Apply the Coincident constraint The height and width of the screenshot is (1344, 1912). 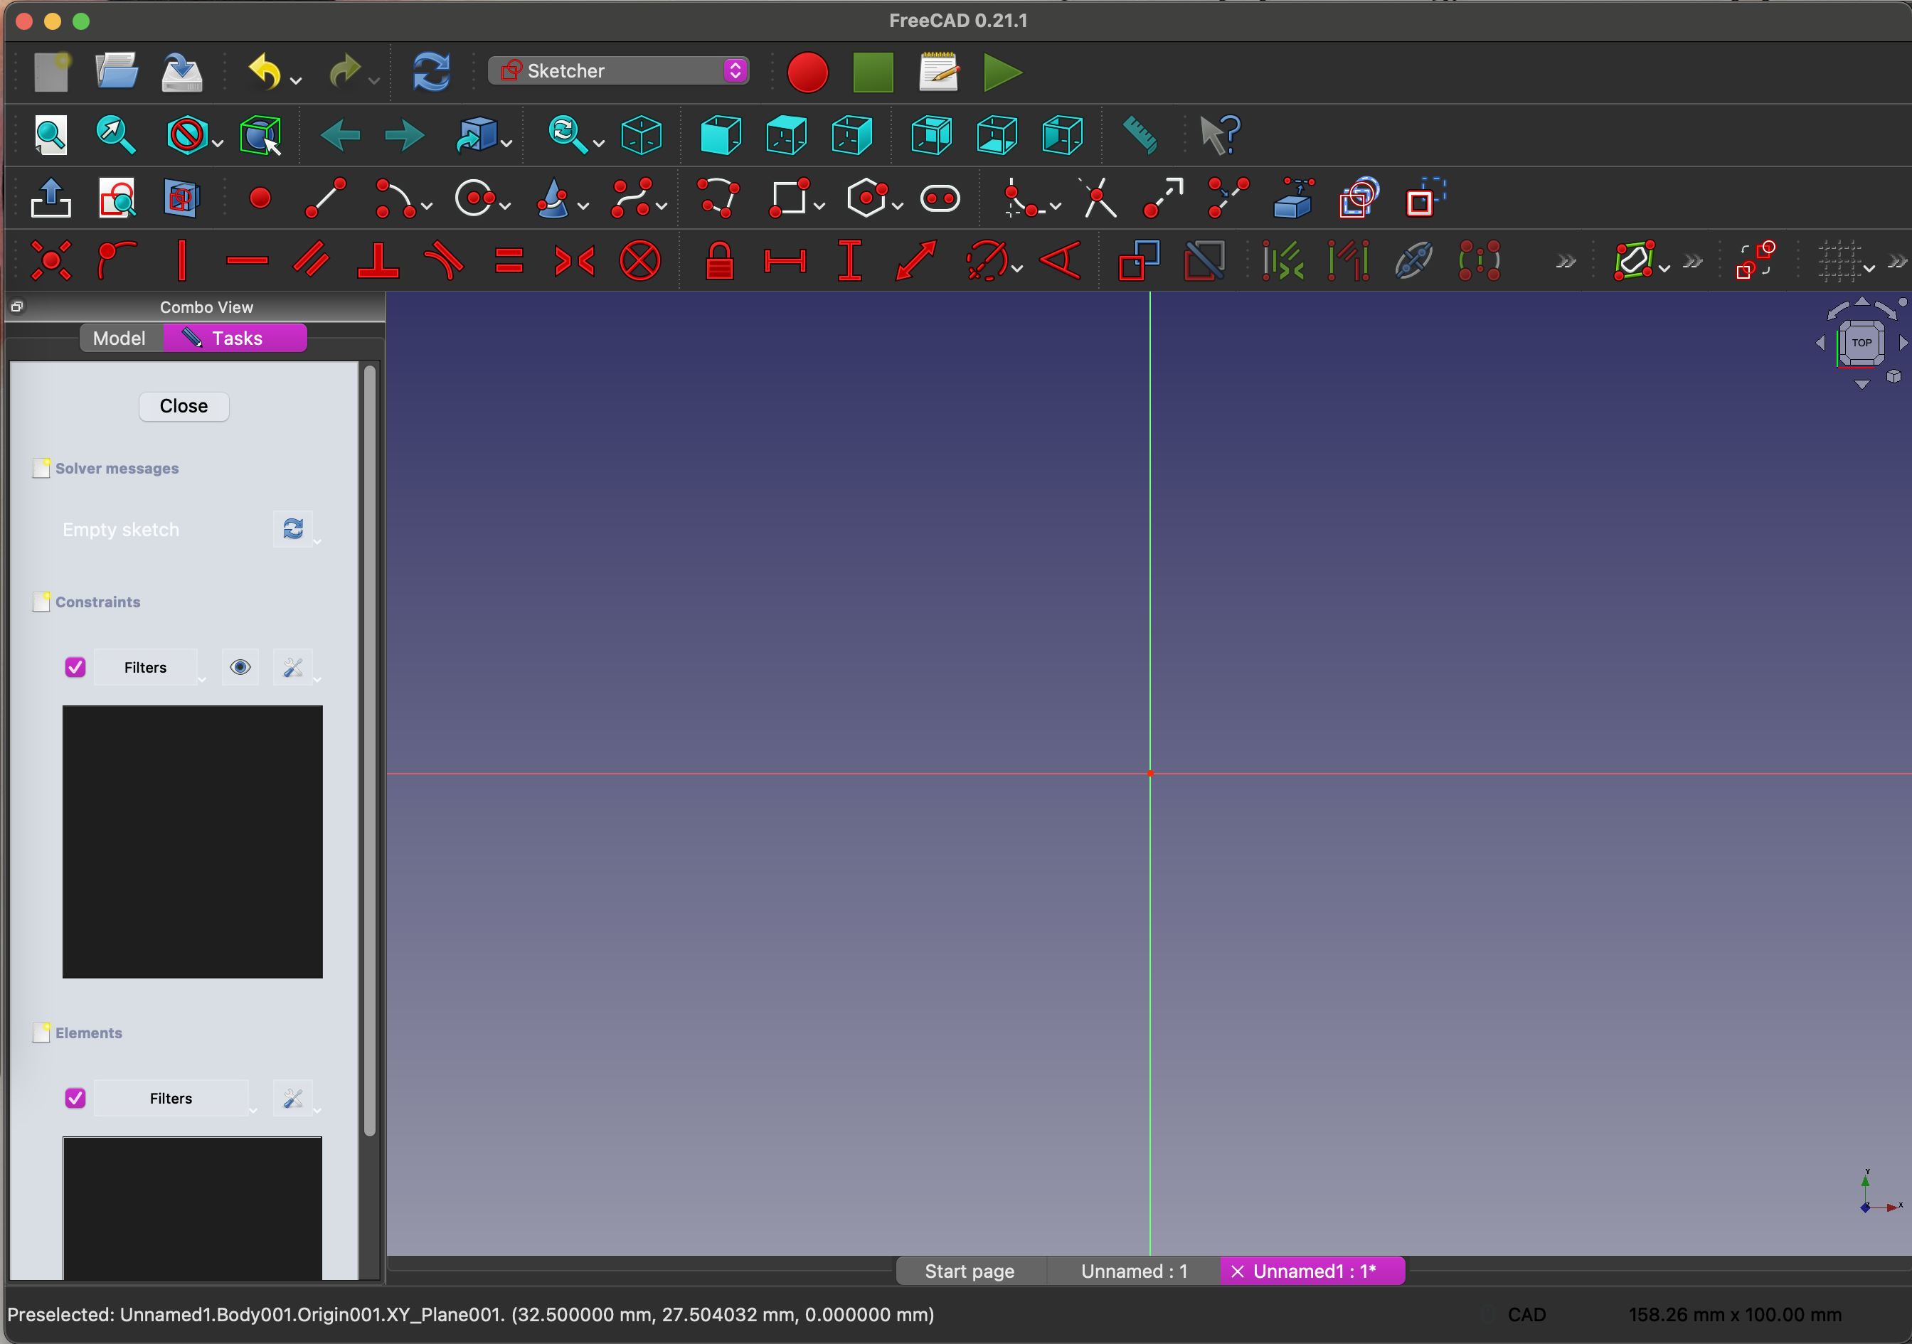click(x=51, y=261)
